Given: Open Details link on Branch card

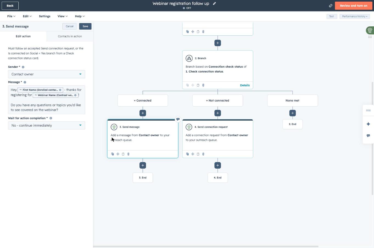Looking at the screenshot, I should click(x=245, y=85).
